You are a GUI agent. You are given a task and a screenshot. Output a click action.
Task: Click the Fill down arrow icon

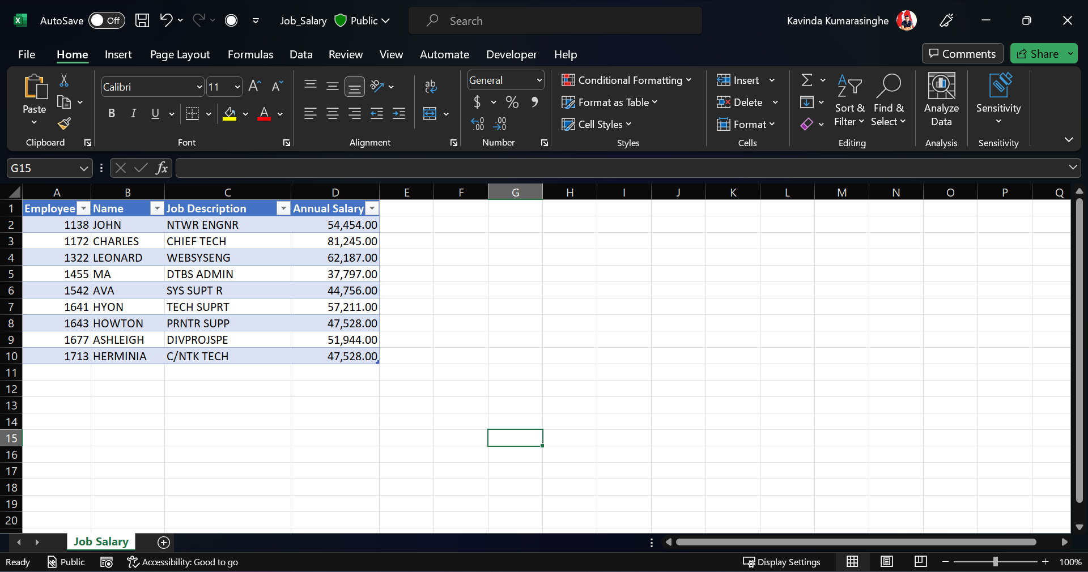807,102
